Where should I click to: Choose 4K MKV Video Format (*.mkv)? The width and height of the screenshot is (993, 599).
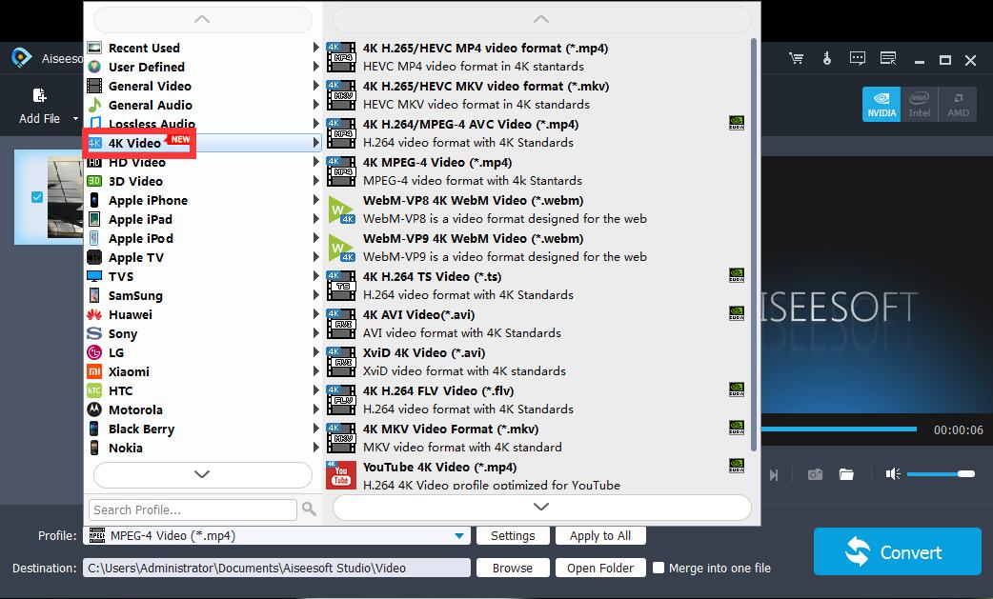(x=537, y=438)
